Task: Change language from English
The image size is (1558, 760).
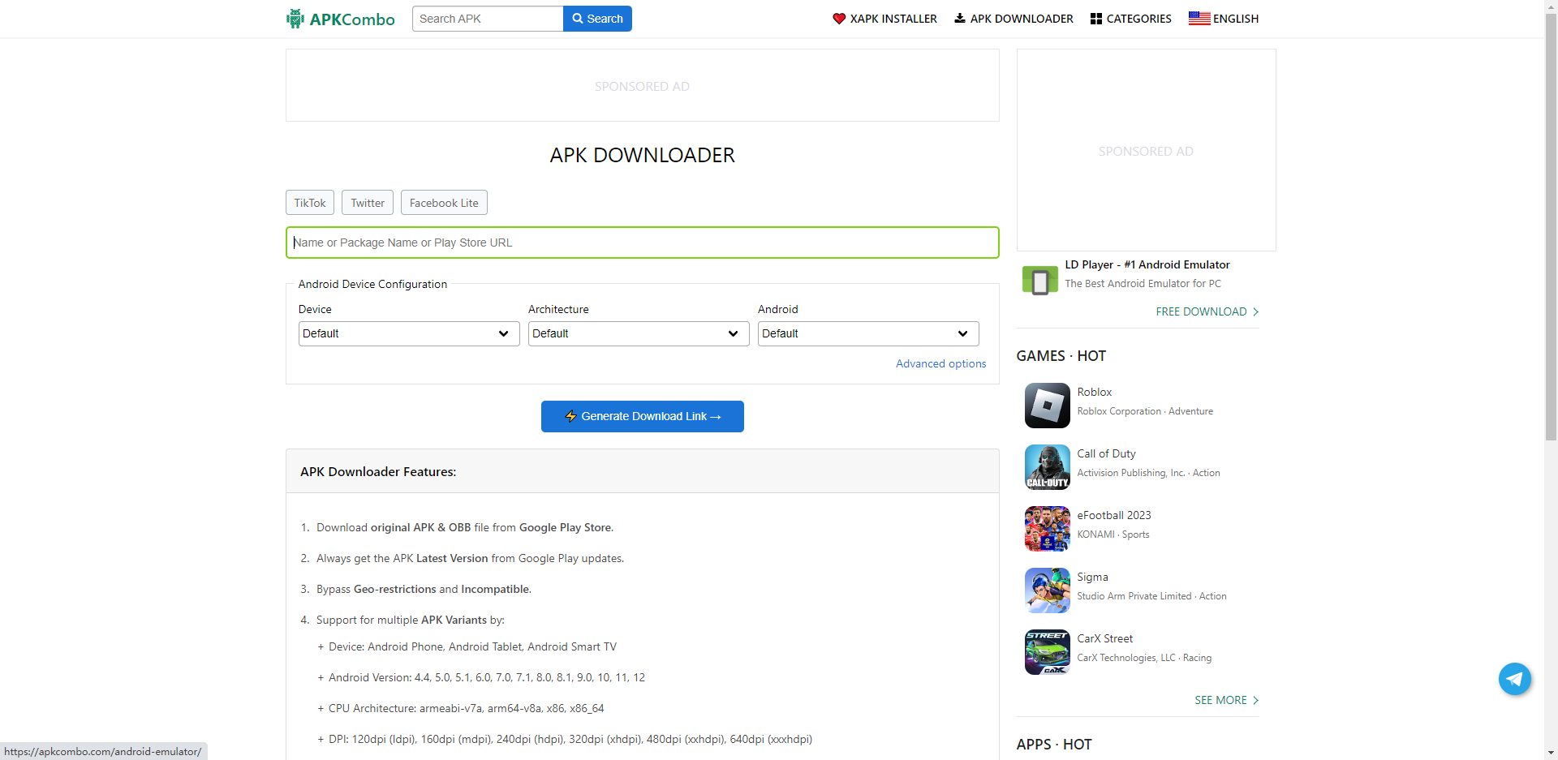Action: point(1224,19)
